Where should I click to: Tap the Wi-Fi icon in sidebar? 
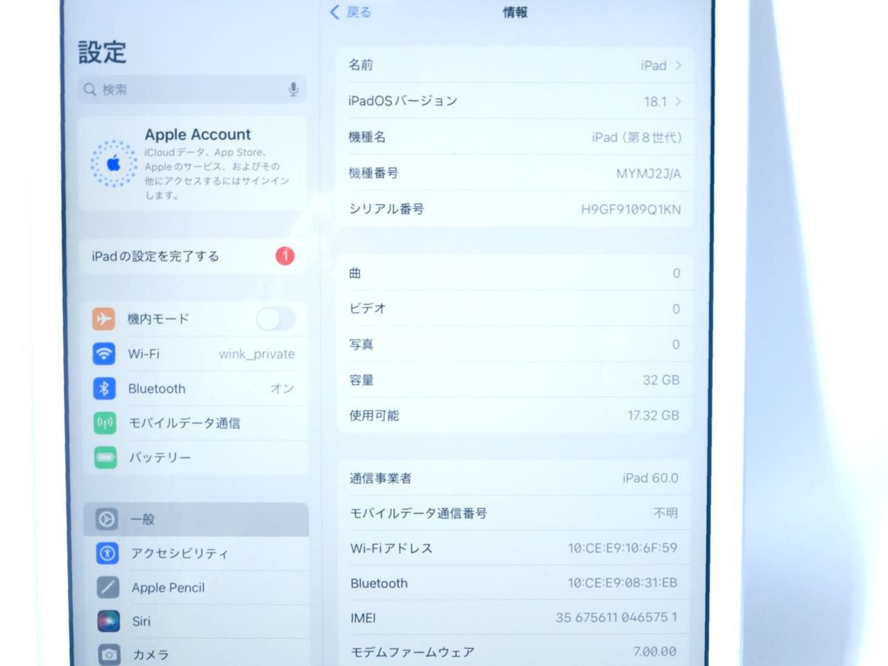pyautogui.click(x=104, y=354)
